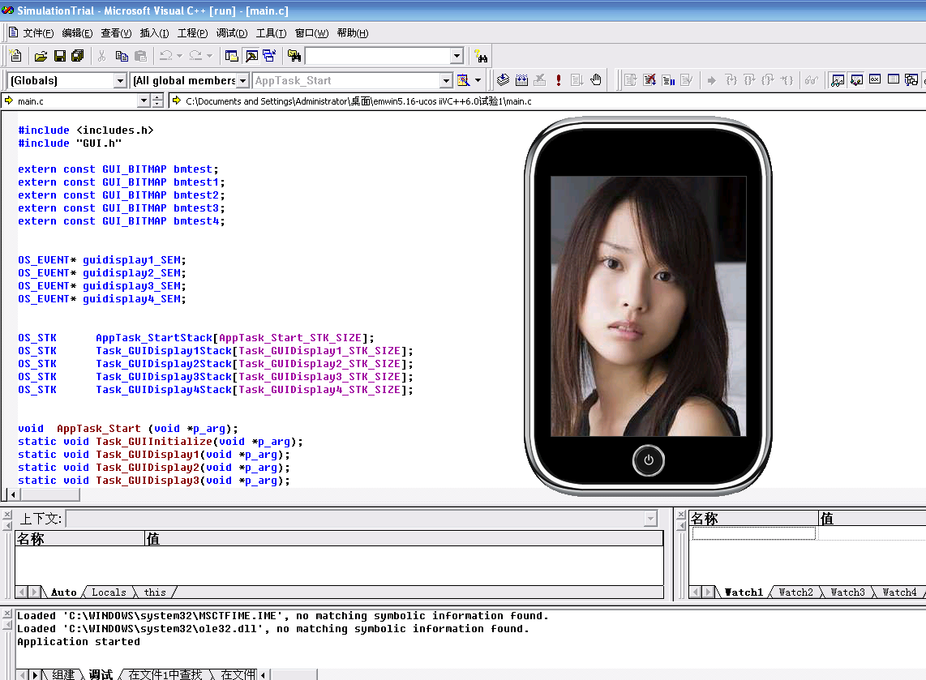Click the Workspace window icon

[x=232, y=56]
